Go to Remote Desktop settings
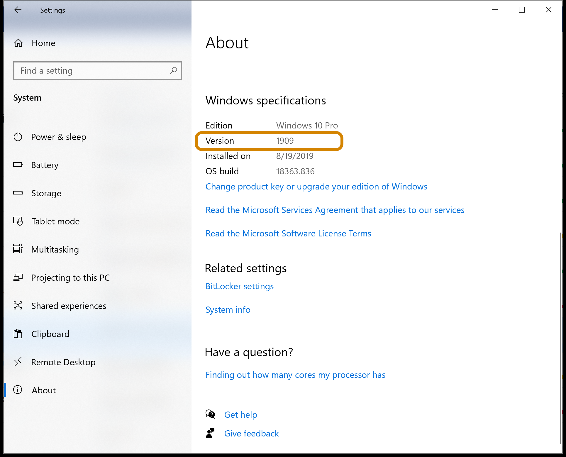566x457 pixels. point(63,362)
